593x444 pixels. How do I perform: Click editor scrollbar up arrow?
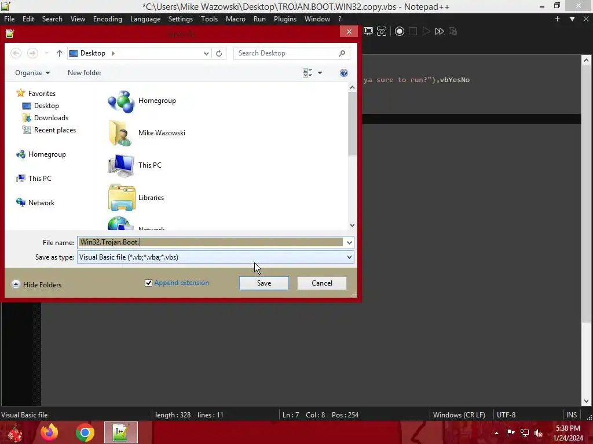[586, 60]
